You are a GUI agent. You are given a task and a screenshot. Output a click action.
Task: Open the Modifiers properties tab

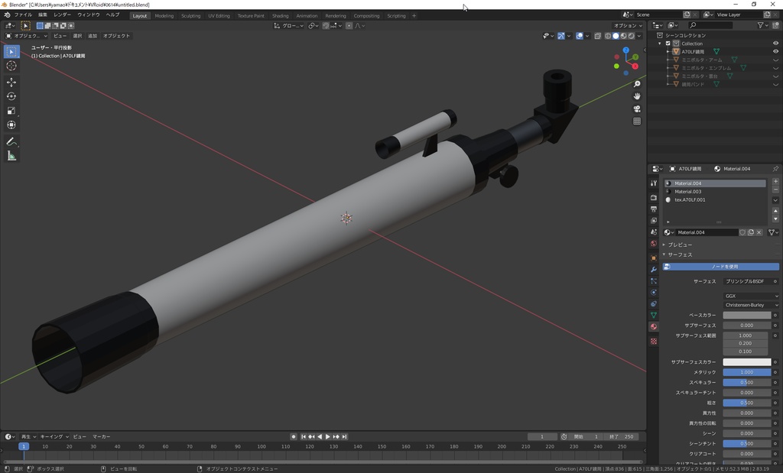tap(654, 270)
